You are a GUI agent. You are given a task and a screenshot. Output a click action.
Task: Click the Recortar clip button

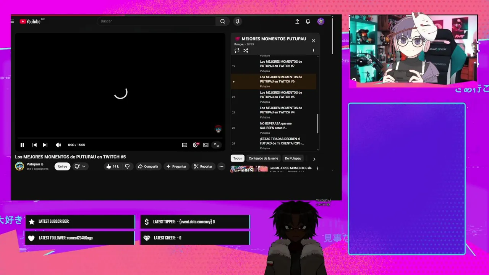203,167
